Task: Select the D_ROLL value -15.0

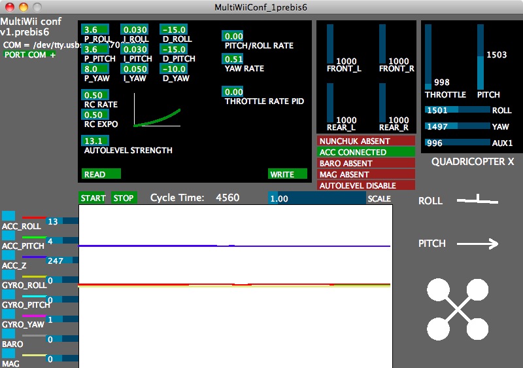Action: pyautogui.click(x=174, y=29)
